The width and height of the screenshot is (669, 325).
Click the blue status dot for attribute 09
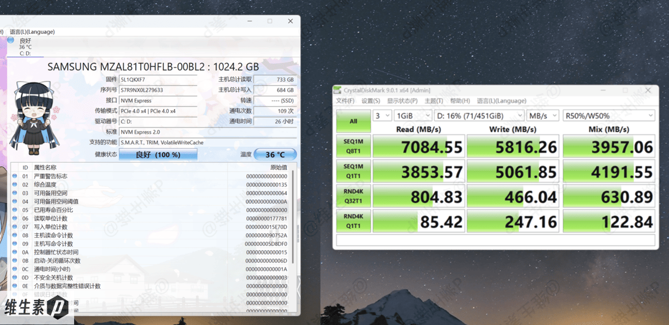pos(15,244)
